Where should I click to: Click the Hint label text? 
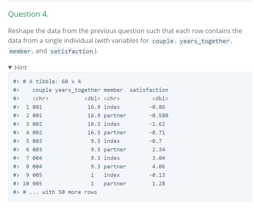coord(21,67)
